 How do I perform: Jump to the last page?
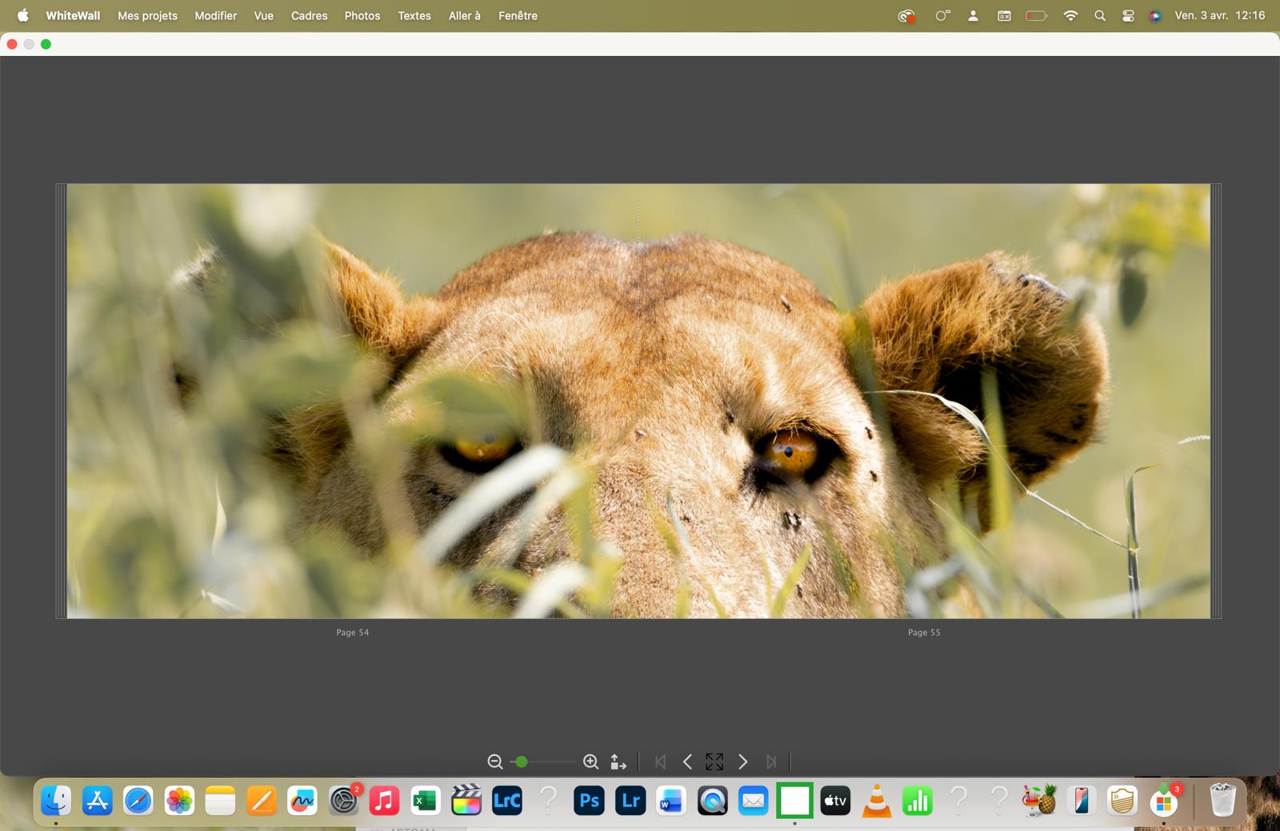pos(770,762)
